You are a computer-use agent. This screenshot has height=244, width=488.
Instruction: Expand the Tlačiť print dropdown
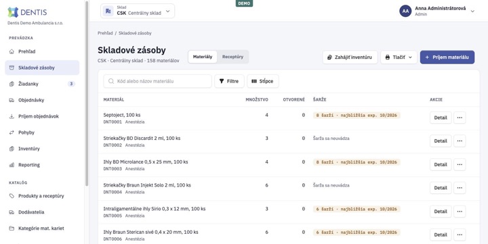[410, 57]
